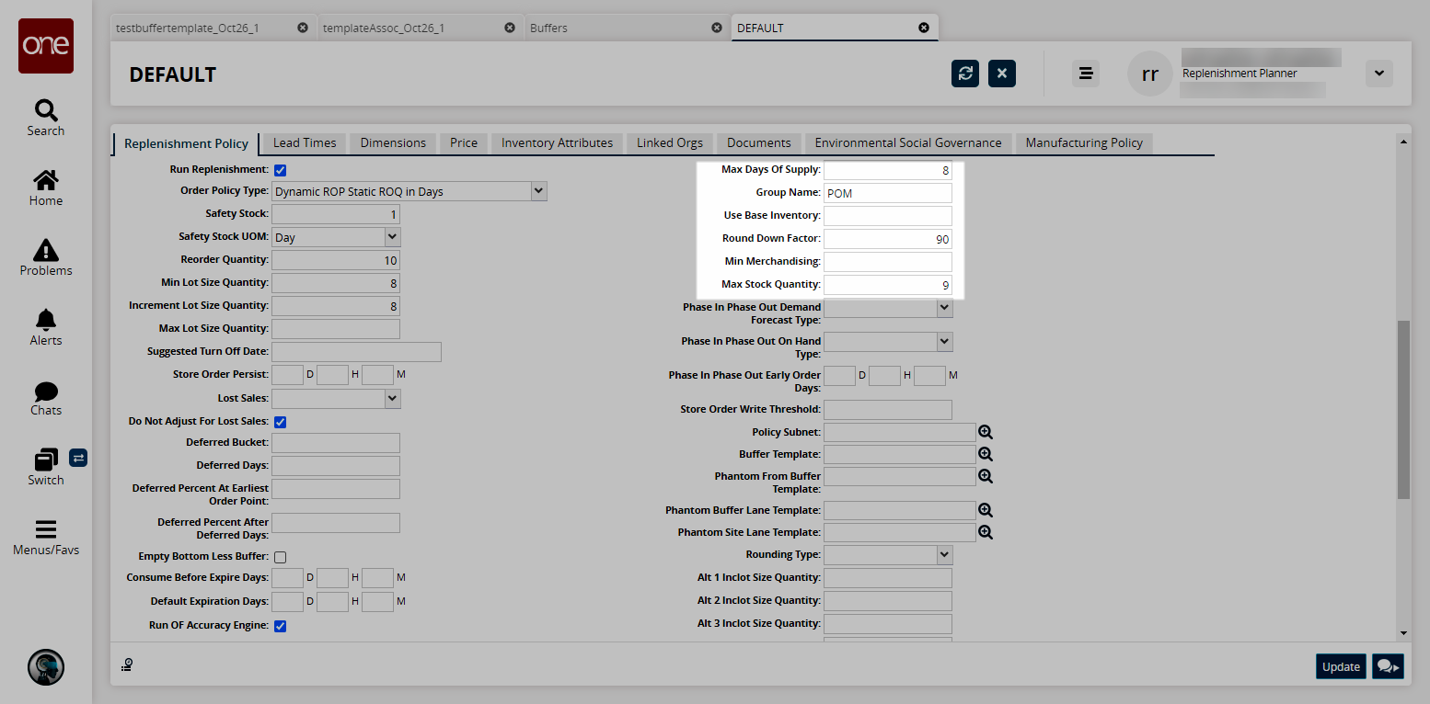Switch to the Lead Times tab
The width and height of the screenshot is (1430, 704).
305,142
